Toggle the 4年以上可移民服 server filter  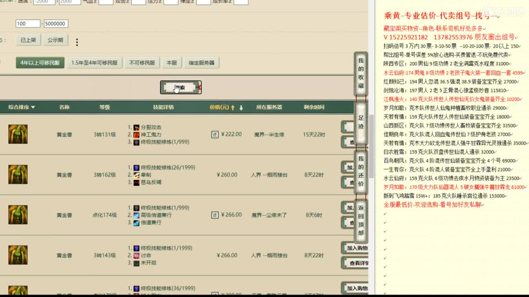point(40,63)
